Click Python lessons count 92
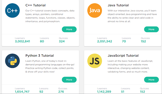 (41, 92)
